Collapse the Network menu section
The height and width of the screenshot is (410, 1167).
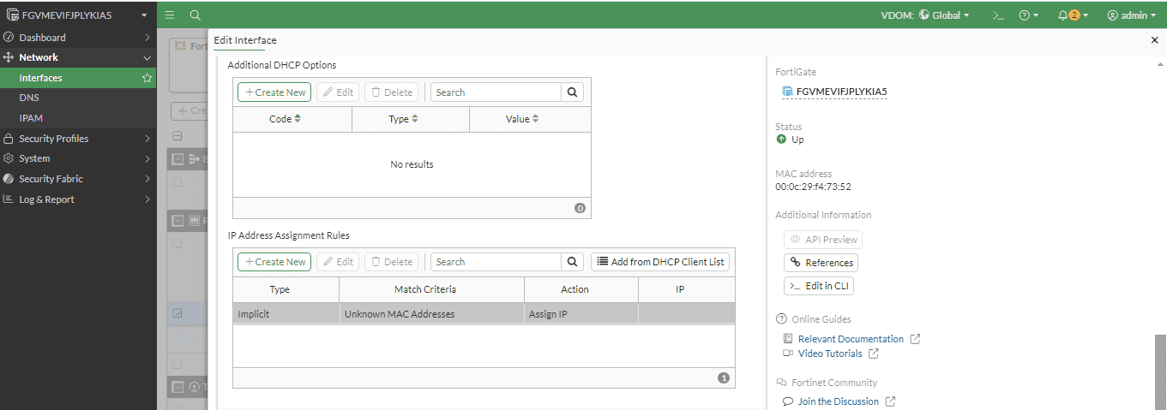point(78,57)
